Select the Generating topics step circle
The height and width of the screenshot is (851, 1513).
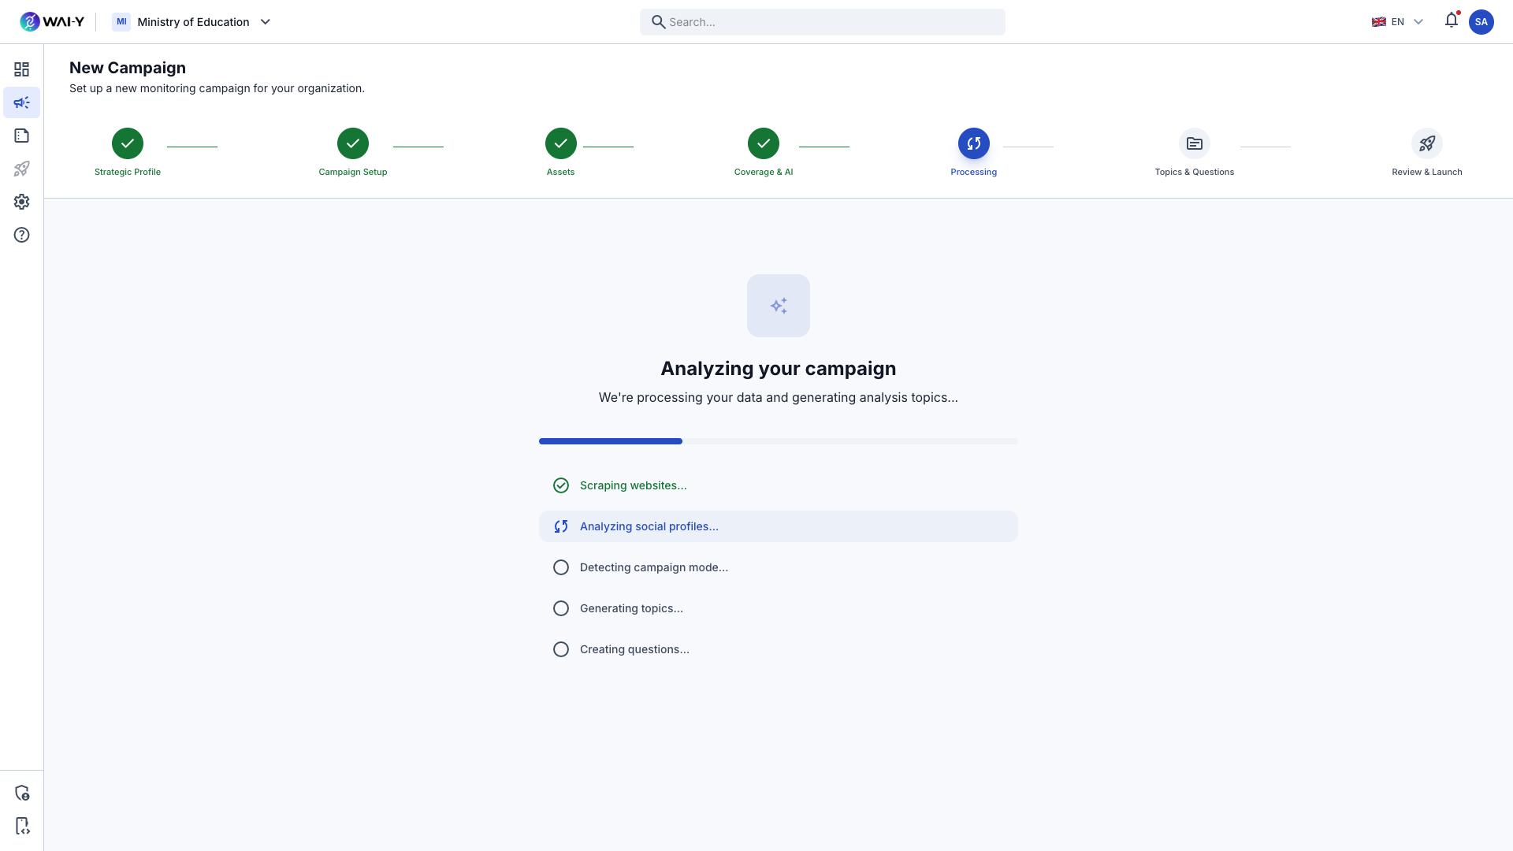click(560, 608)
